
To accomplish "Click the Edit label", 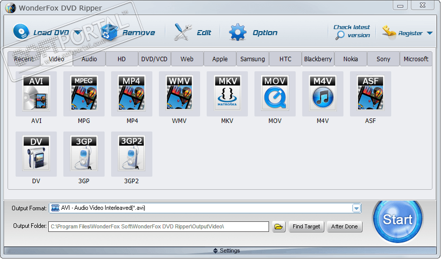I will click(204, 33).
